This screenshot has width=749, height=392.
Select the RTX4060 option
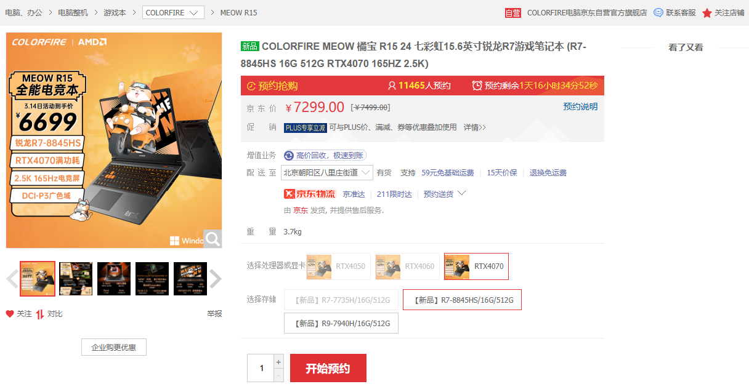pyautogui.click(x=407, y=266)
